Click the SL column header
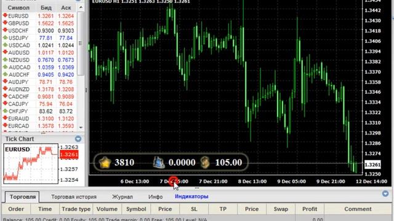394x221 pixels. pyautogui.click(x=194, y=209)
